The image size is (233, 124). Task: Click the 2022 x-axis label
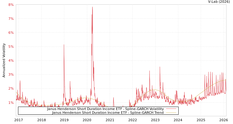point(133,120)
